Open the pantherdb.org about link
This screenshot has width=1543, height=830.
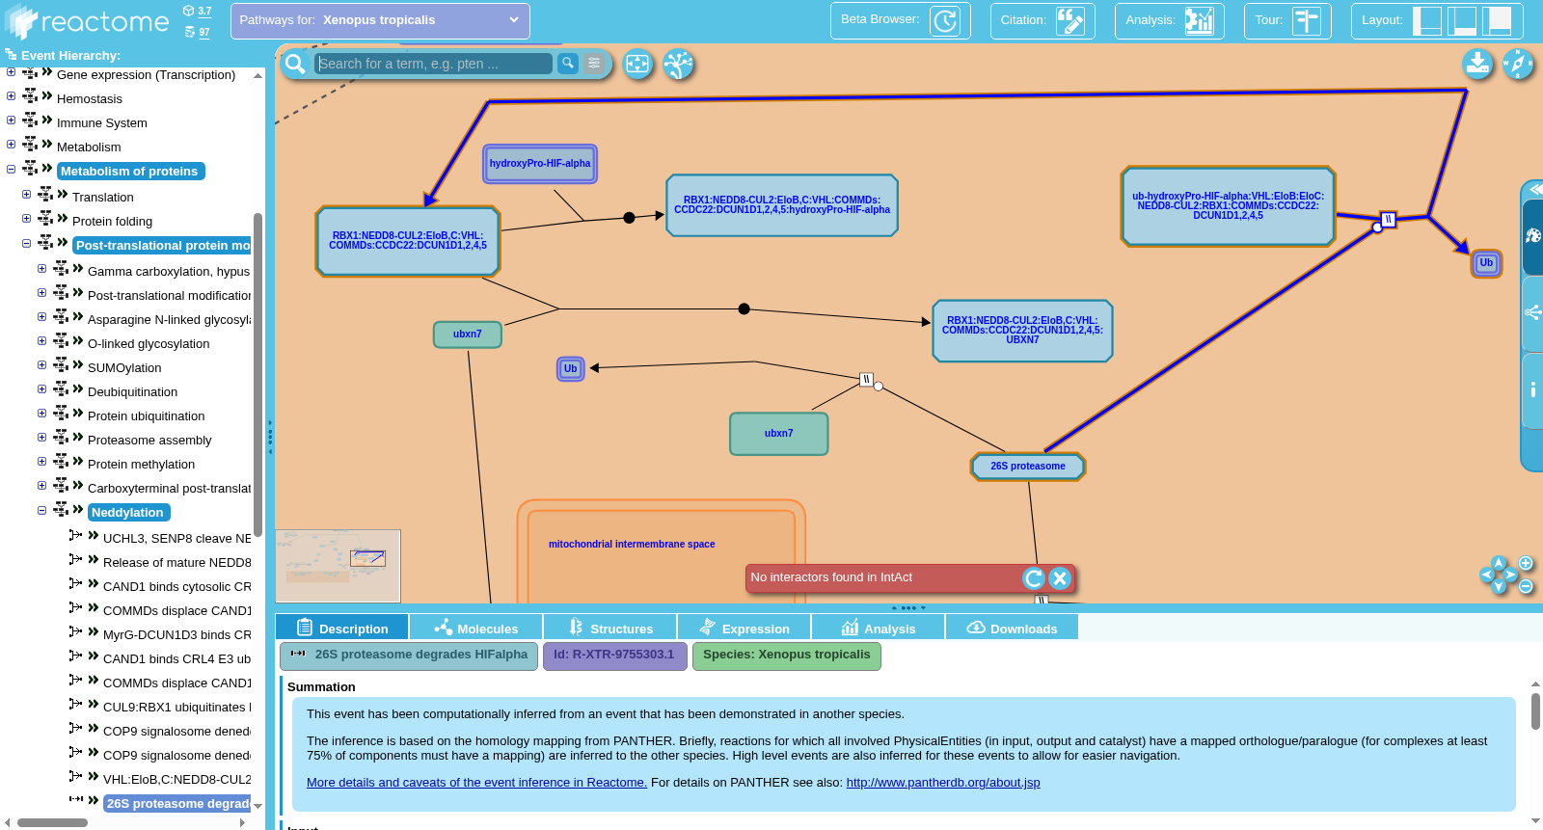943,783
